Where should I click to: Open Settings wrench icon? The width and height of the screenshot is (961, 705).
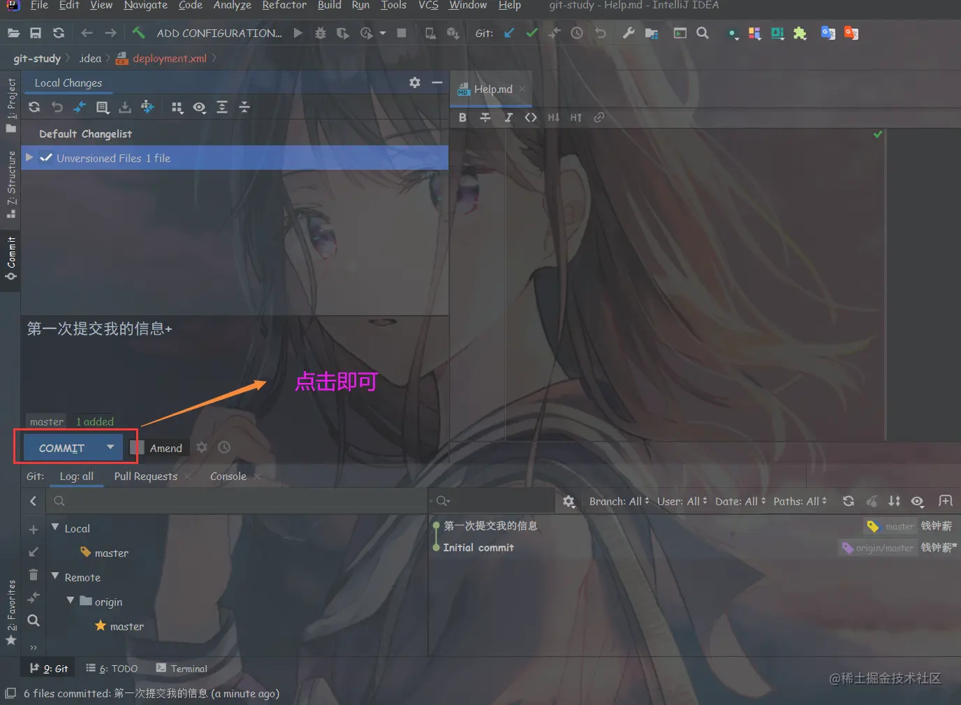coord(629,33)
